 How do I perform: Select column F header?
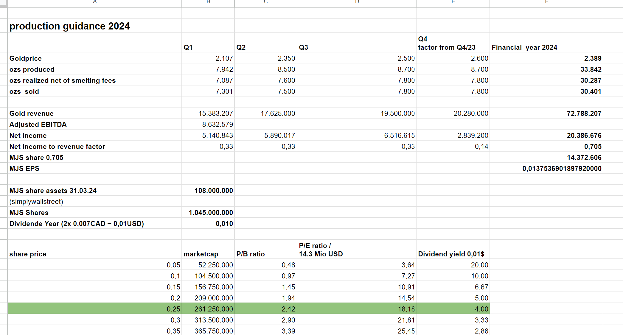546,2
